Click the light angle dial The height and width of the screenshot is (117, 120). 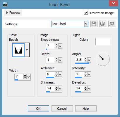pyautogui.click(x=103, y=59)
